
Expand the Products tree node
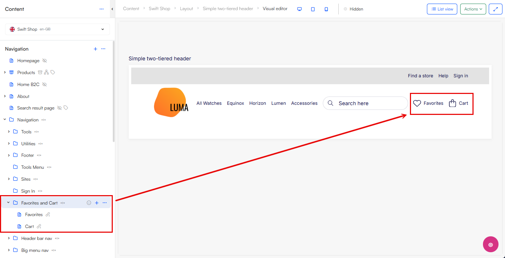click(5, 72)
